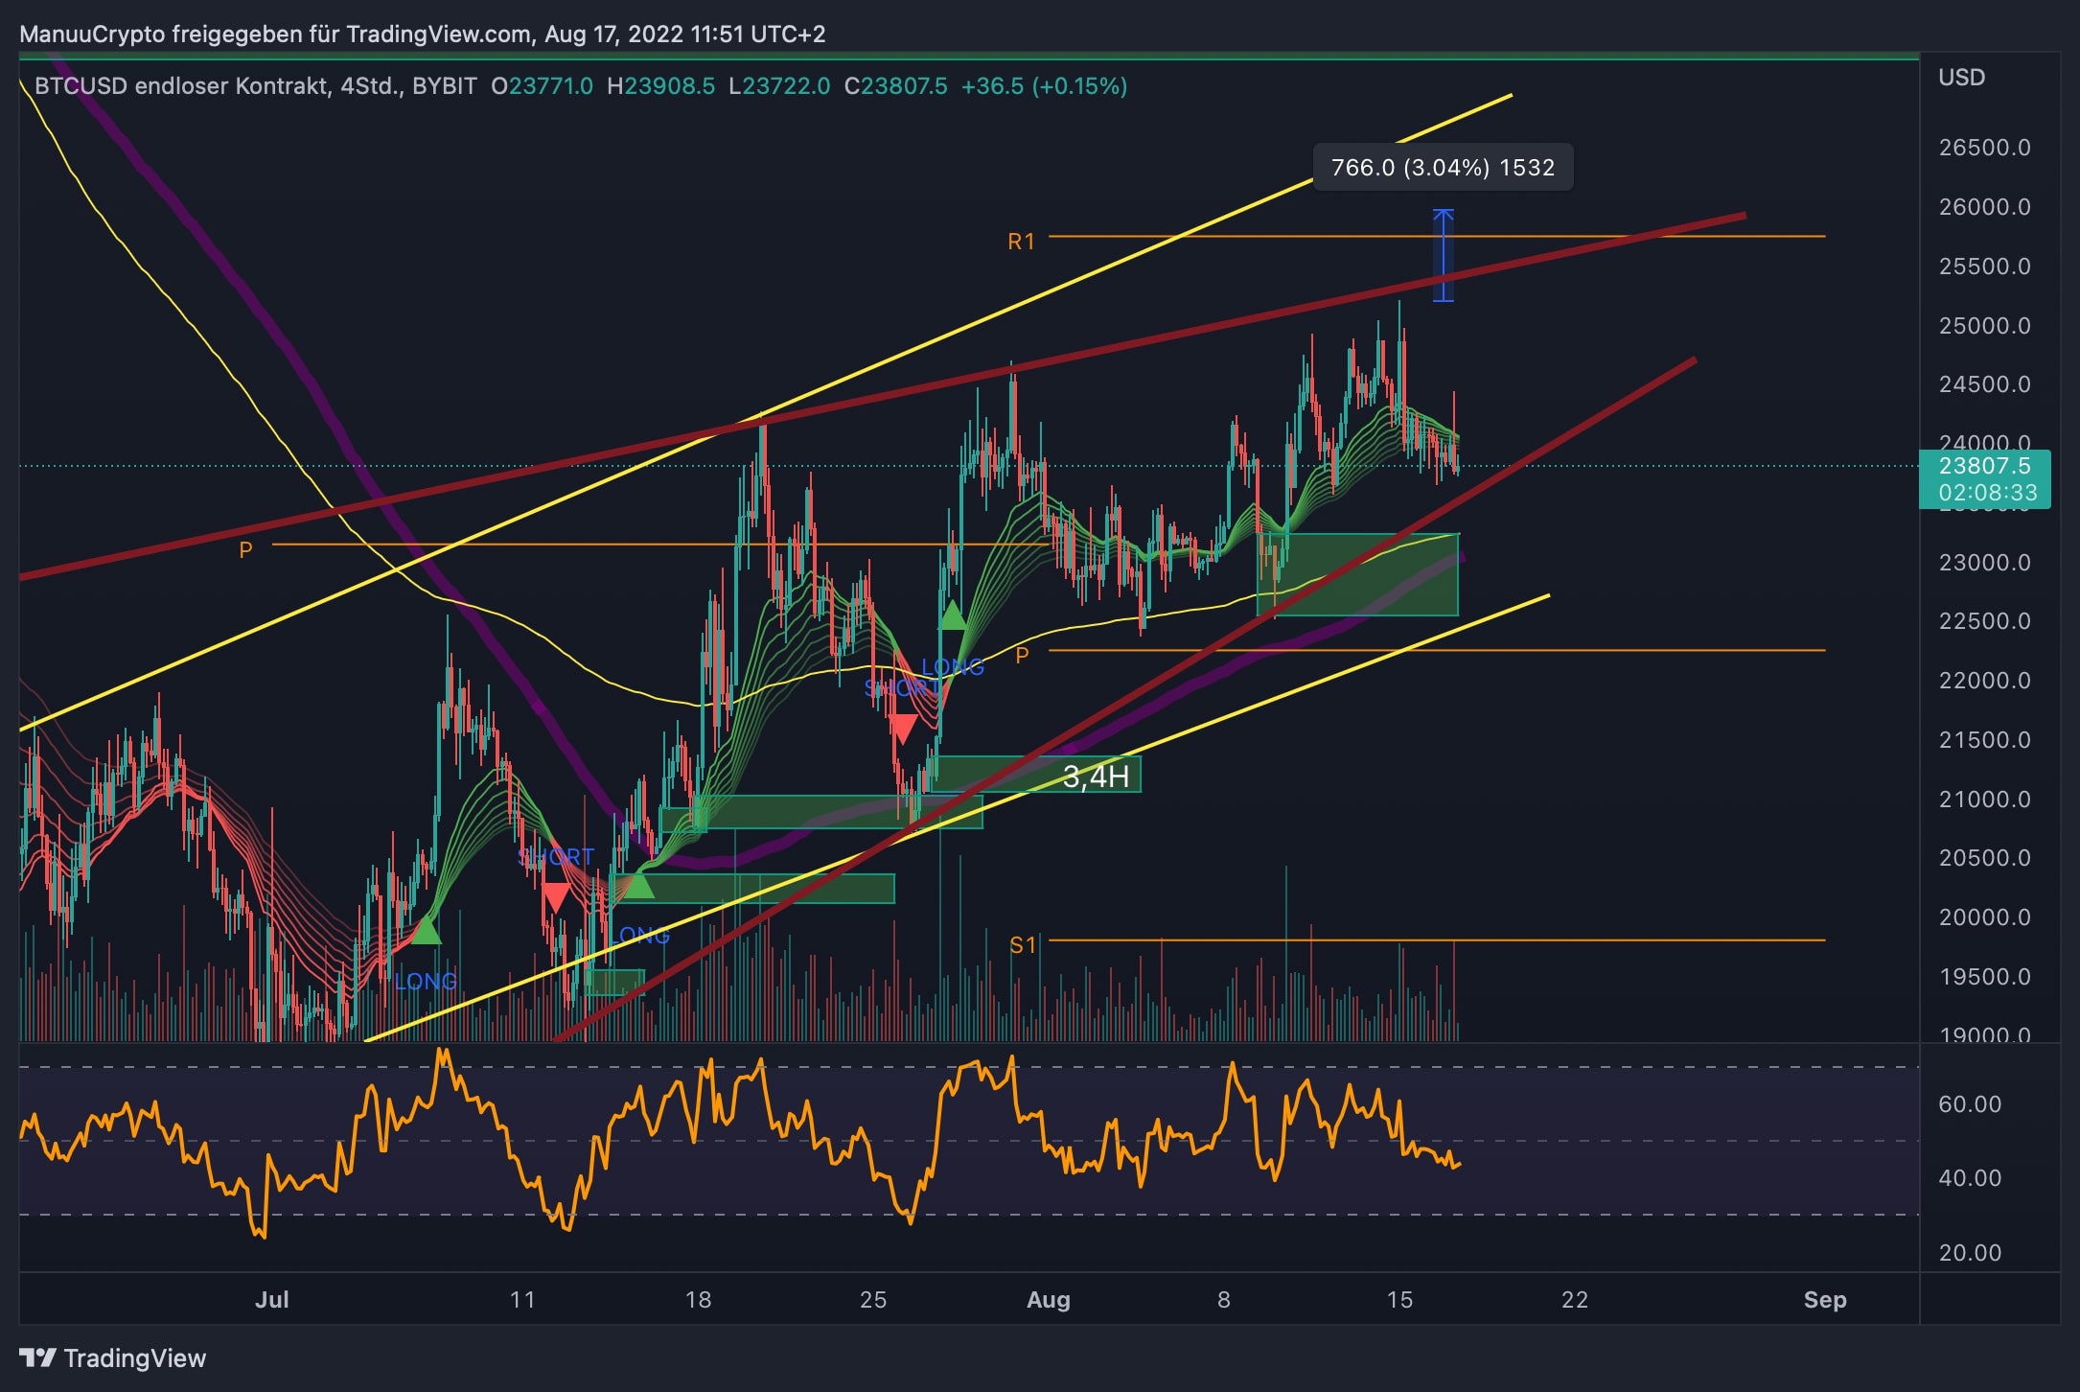This screenshot has height=1392, width=2080.
Task: Click the RSI 20.00 axis label
Action: point(1969,1253)
